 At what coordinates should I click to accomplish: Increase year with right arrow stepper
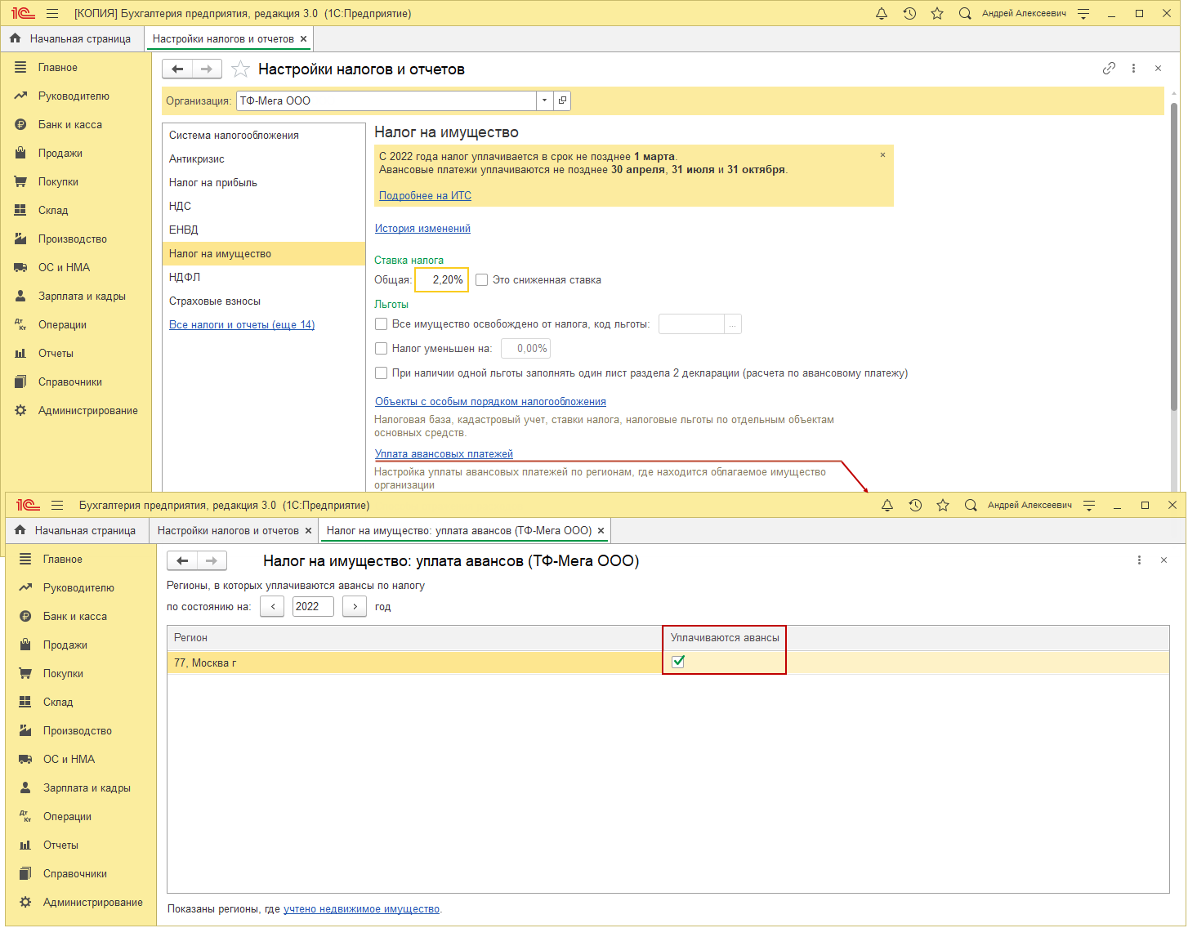point(355,607)
